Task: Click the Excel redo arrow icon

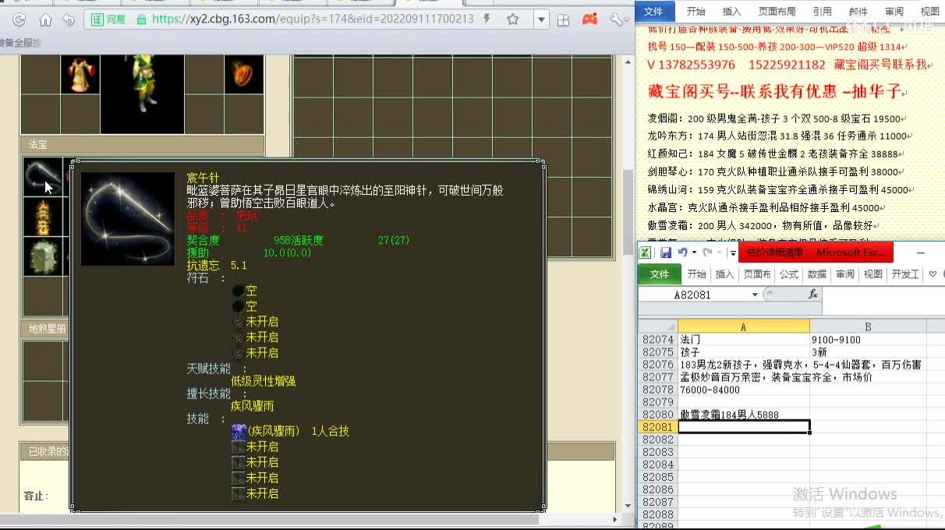Action: click(x=707, y=253)
